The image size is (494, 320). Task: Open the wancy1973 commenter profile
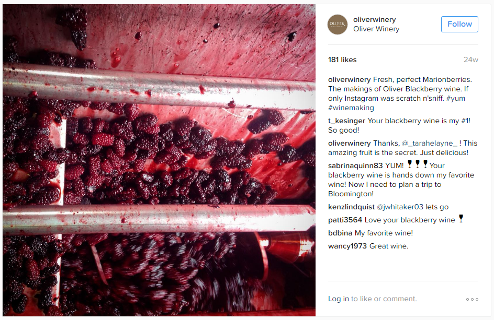point(347,246)
